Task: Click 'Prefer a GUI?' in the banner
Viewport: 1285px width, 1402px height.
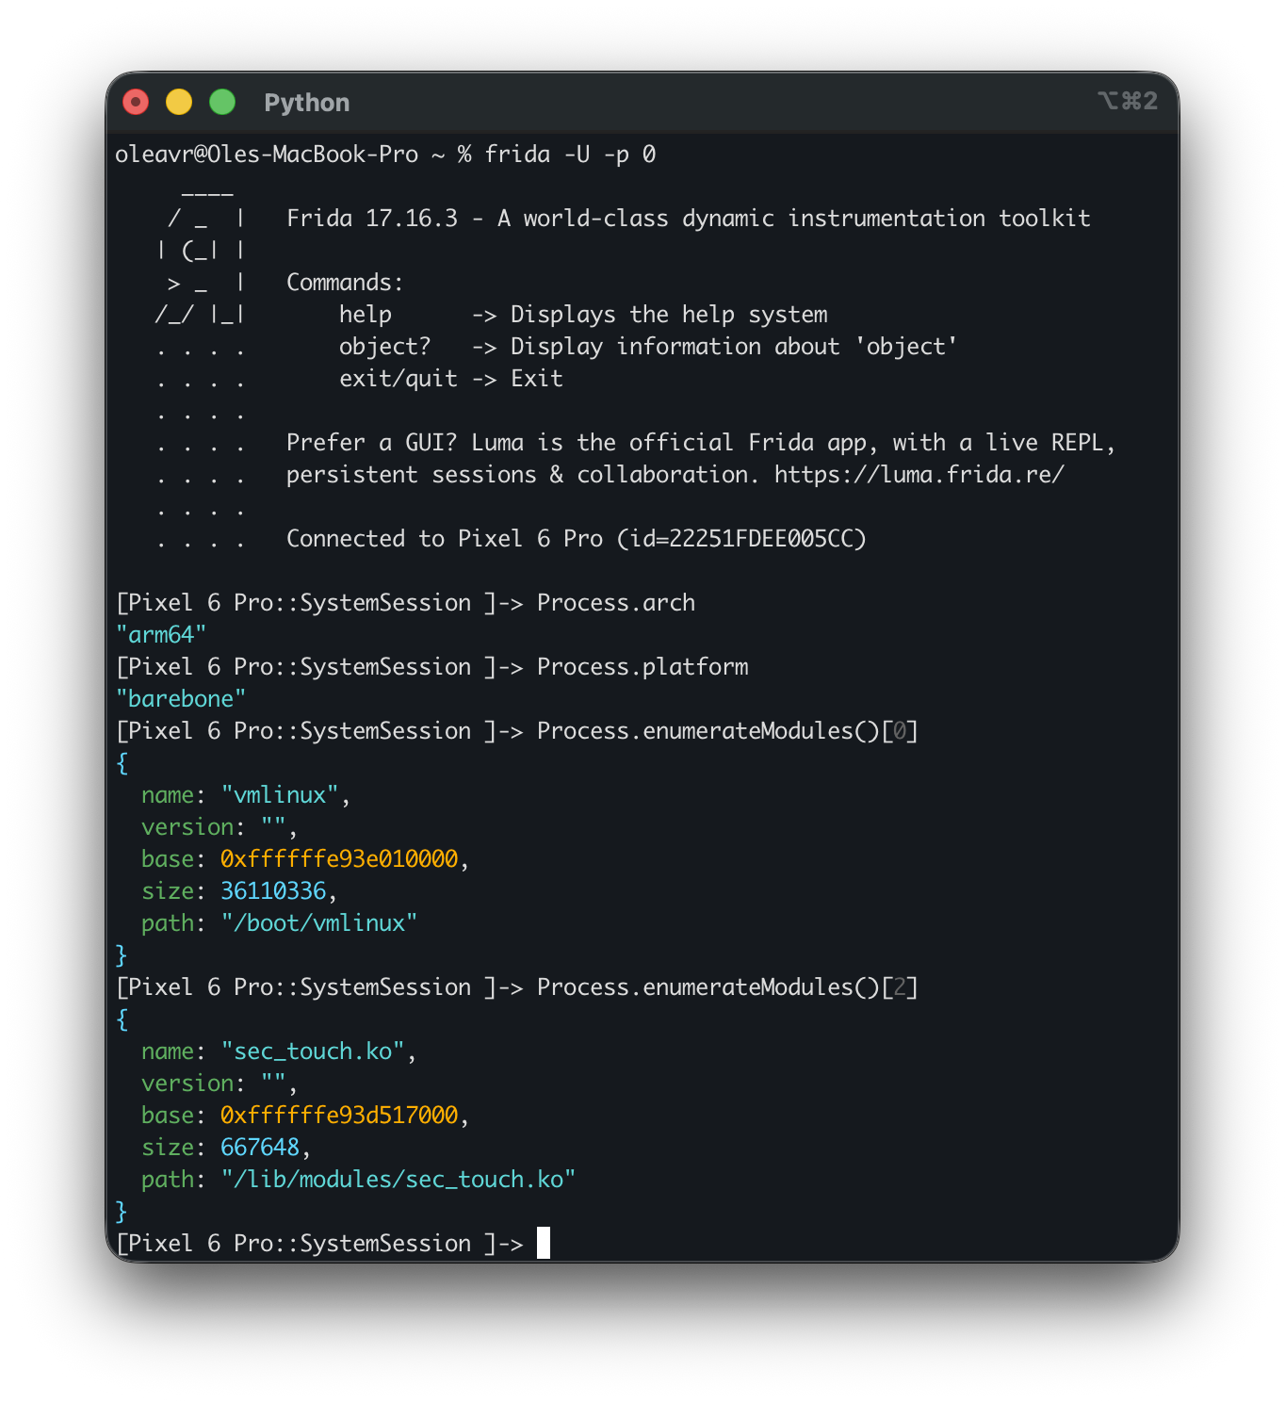Action: pyautogui.click(x=372, y=443)
